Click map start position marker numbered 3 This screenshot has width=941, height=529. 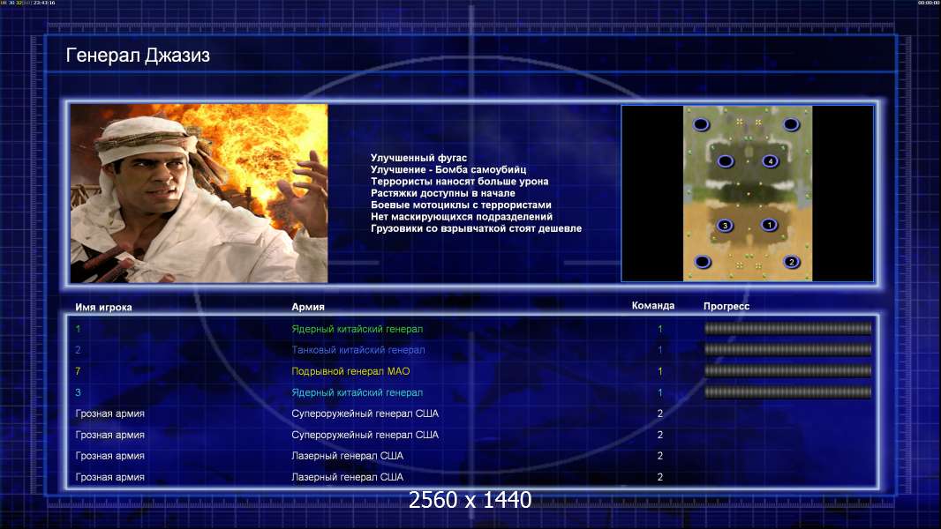[x=725, y=226]
